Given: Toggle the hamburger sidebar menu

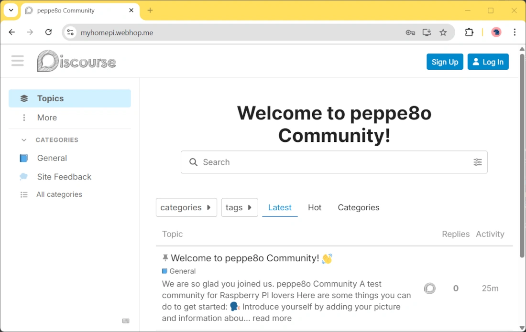Looking at the screenshot, I should [x=17, y=61].
